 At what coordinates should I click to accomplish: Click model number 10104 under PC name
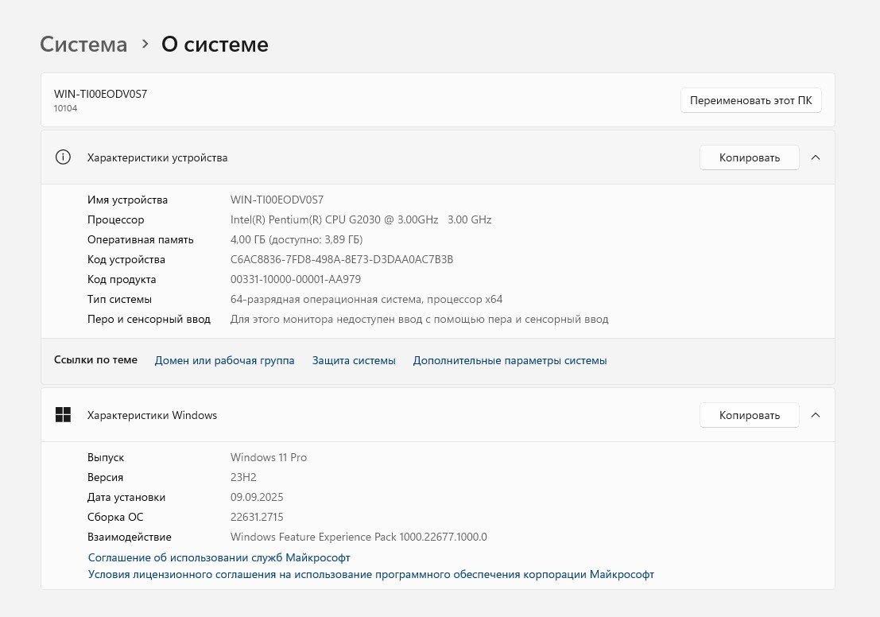click(x=66, y=108)
